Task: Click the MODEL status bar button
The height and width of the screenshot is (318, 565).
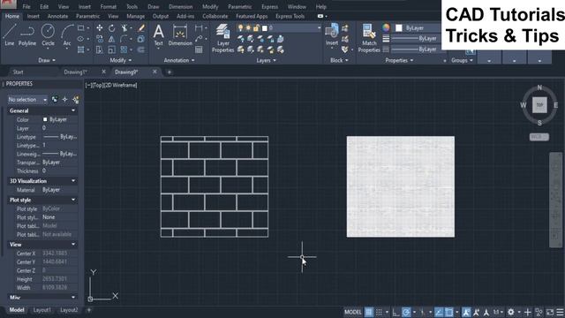Action: [353, 312]
